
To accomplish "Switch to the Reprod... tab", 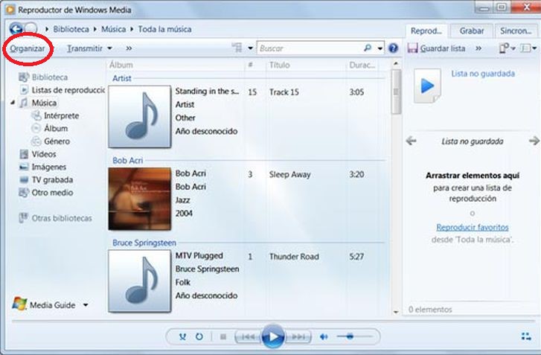I will click(x=426, y=31).
